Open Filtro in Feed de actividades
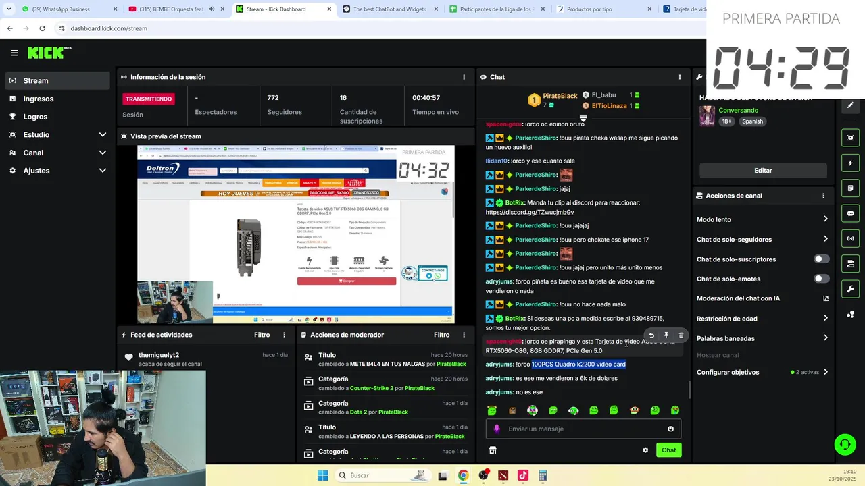The image size is (865, 486). click(x=262, y=335)
